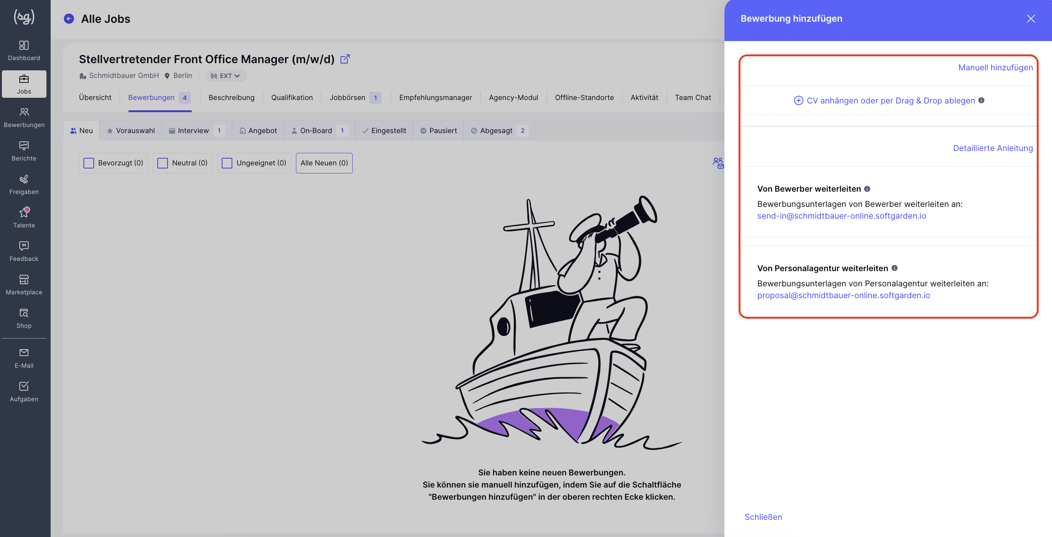The width and height of the screenshot is (1052, 537).
Task: Select Alle Neuen (0) filter
Action: (324, 163)
